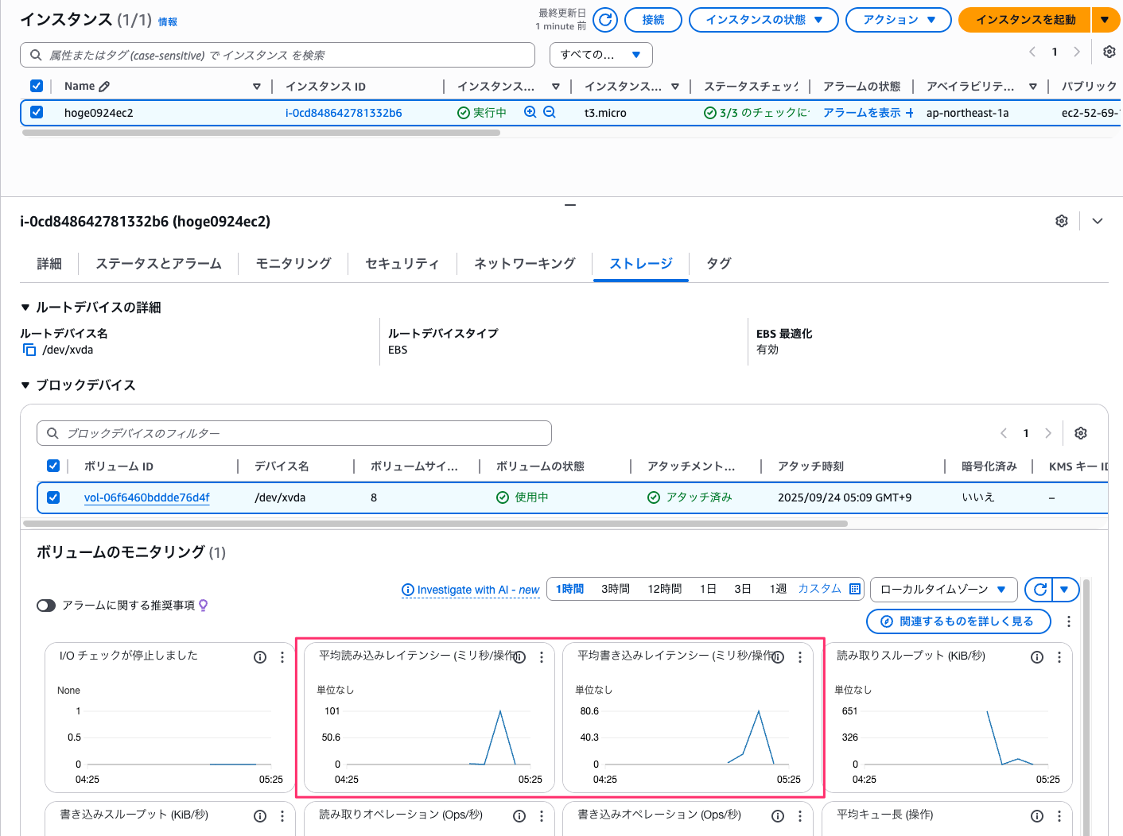1123x836 pixels.
Task: Switch to セキュリティ tab
Action: (402, 264)
